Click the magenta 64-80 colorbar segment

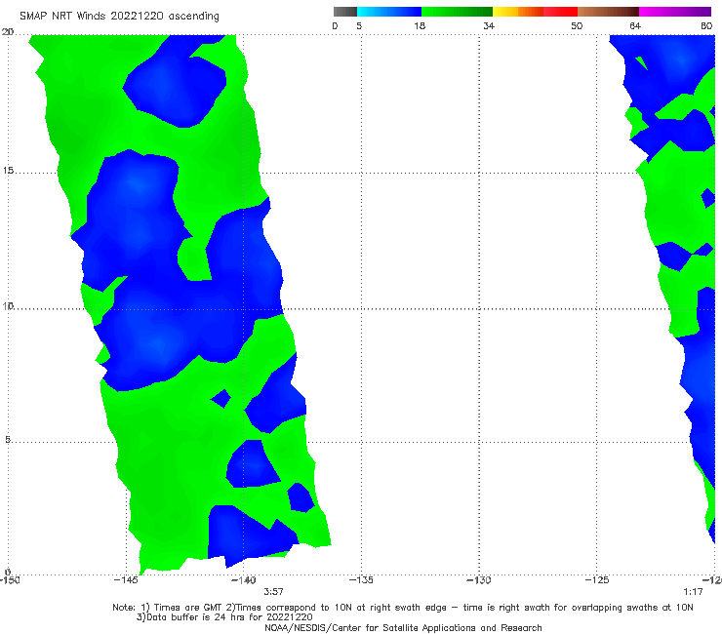675,12
